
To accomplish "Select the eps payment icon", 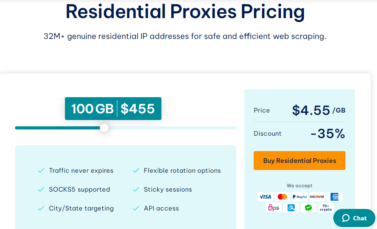I will [x=274, y=207].
